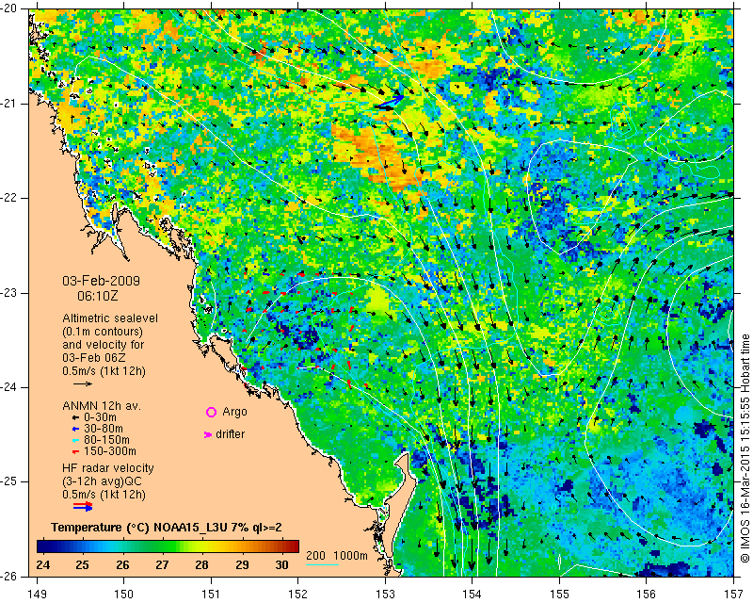Image resolution: width=753 pixels, height=603 pixels.
Task: Click the black 0-30m arrow legend marker
Action: [75, 417]
